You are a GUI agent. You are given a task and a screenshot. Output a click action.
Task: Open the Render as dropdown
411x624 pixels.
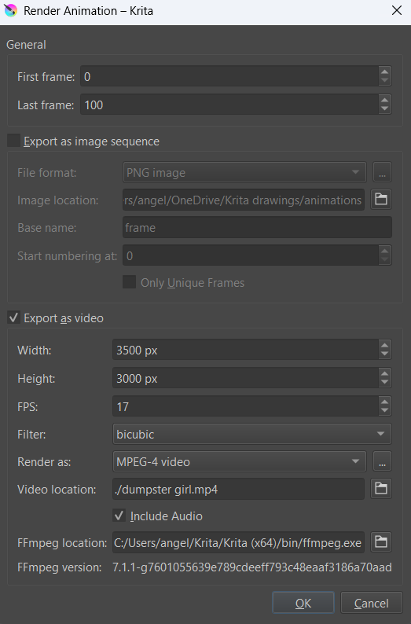[x=240, y=461]
